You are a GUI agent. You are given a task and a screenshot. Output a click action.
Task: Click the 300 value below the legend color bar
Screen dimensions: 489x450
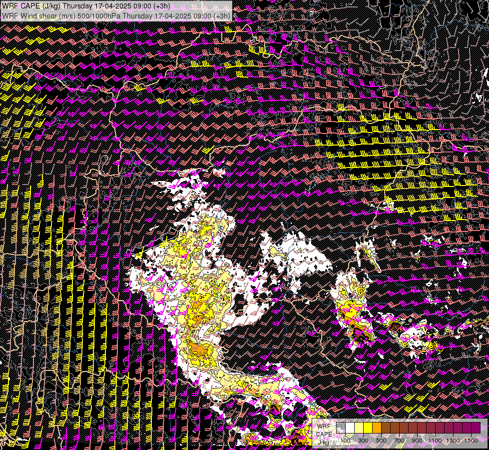[x=363, y=440]
